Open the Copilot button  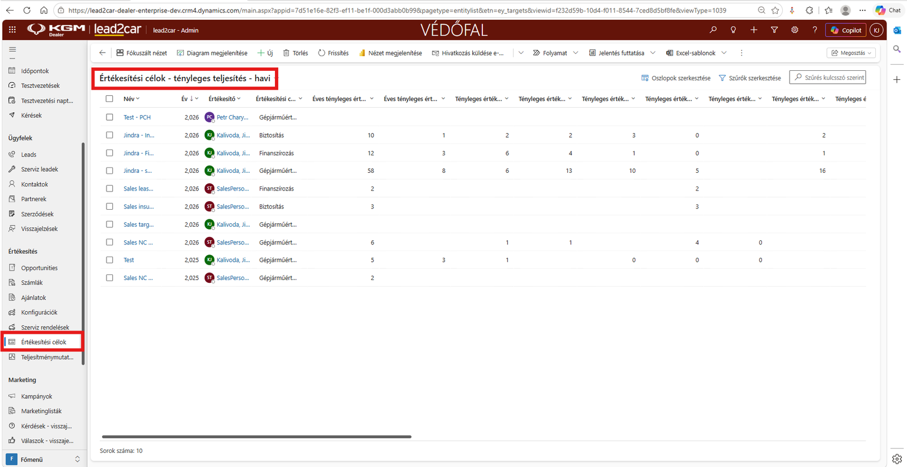846,30
